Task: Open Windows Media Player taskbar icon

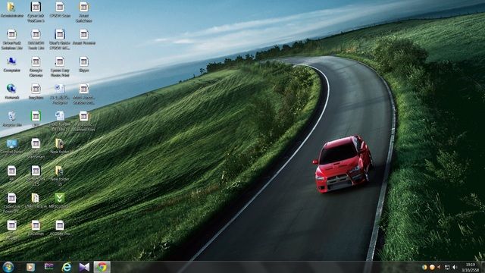Action: point(30,267)
